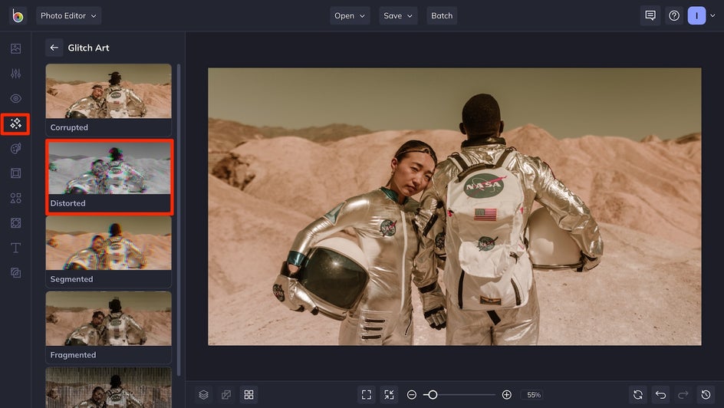724x408 pixels.
Task: Open the Help question mark icon
Action: 674,15
